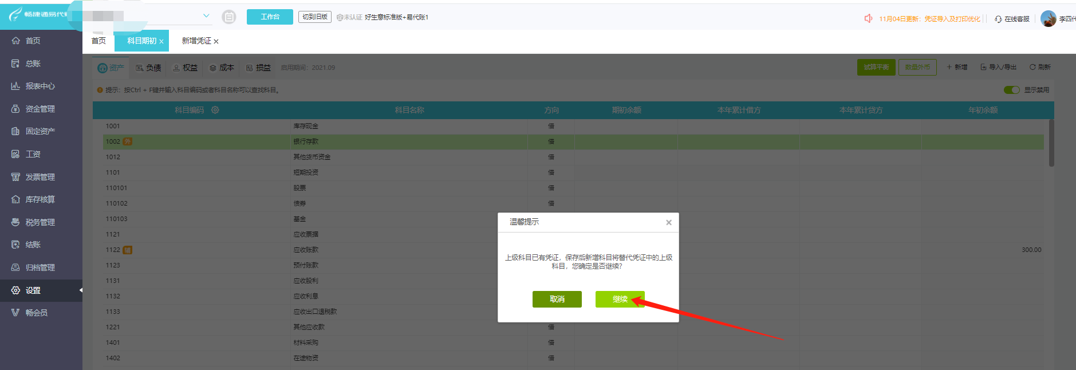Click the 未认证 status badge

click(x=349, y=17)
